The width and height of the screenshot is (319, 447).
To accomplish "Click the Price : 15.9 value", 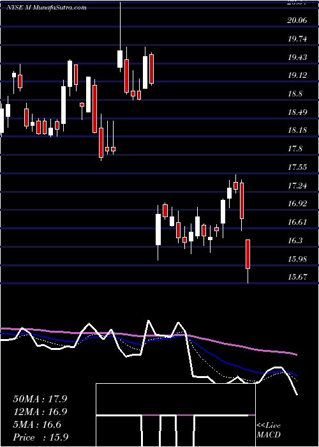I will coord(40,437).
